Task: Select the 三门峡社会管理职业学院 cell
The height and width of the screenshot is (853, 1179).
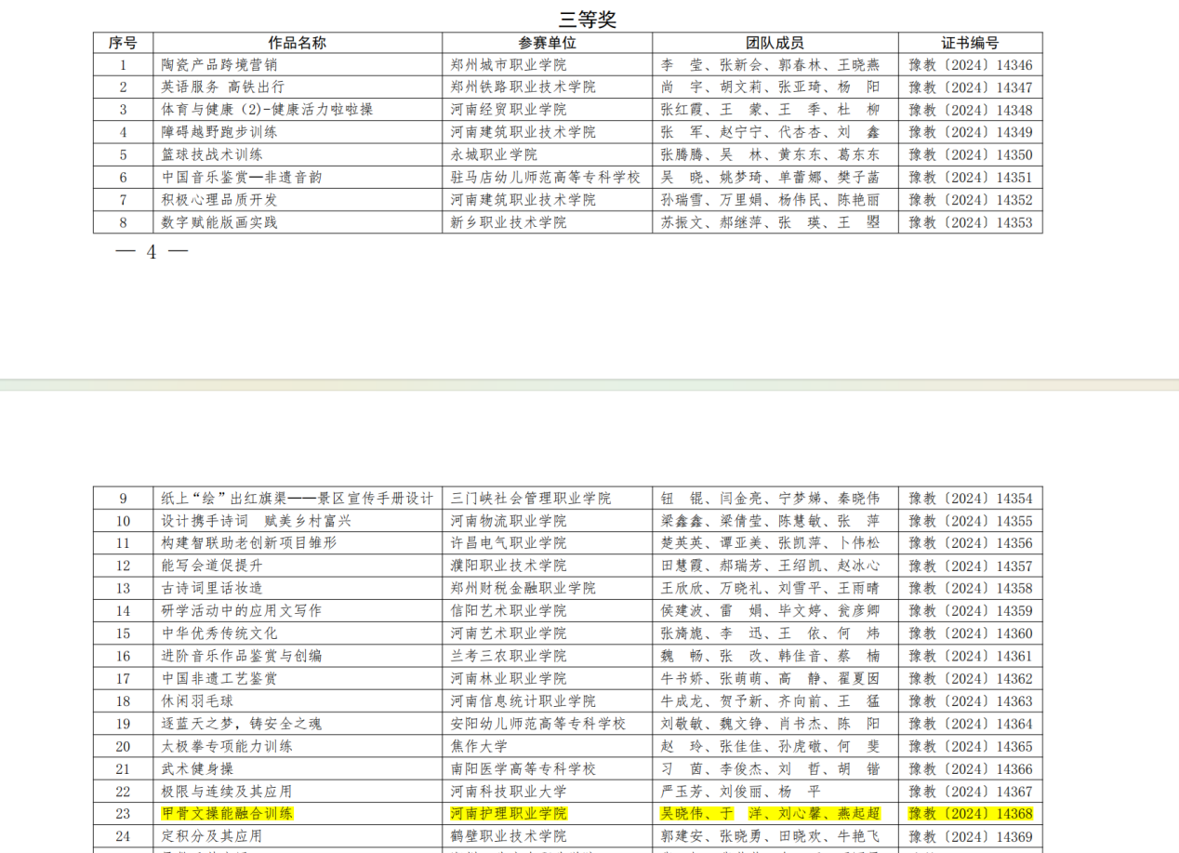Action: tap(530, 499)
